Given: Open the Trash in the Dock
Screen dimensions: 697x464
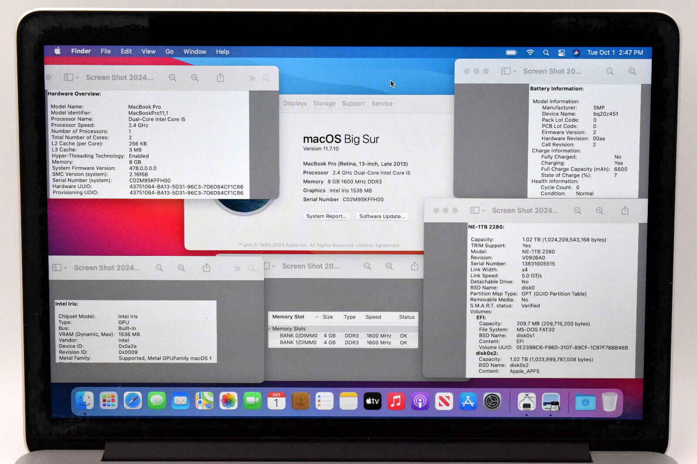Looking at the screenshot, I should point(609,402).
